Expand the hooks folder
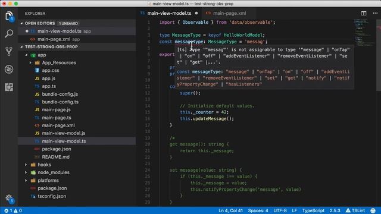 pos(26,165)
